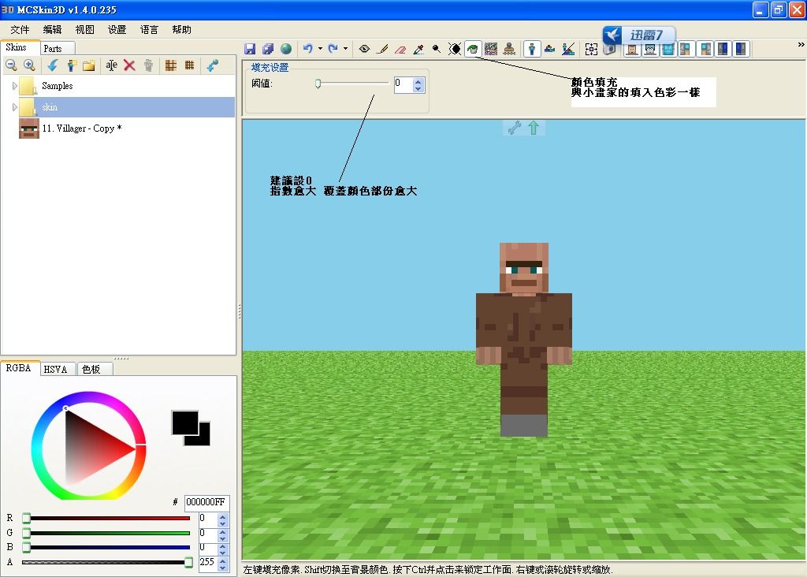Open the Undo history dropdown arrow
This screenshot has width=807, height=577.
pyautogui.click(x=320, y=49)
